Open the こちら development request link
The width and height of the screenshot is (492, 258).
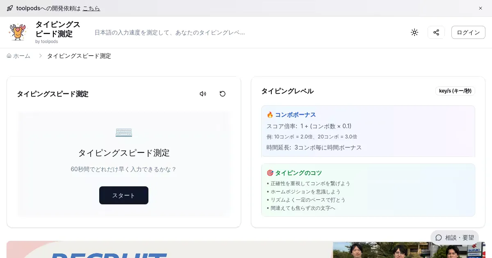[x=91, y=8]
